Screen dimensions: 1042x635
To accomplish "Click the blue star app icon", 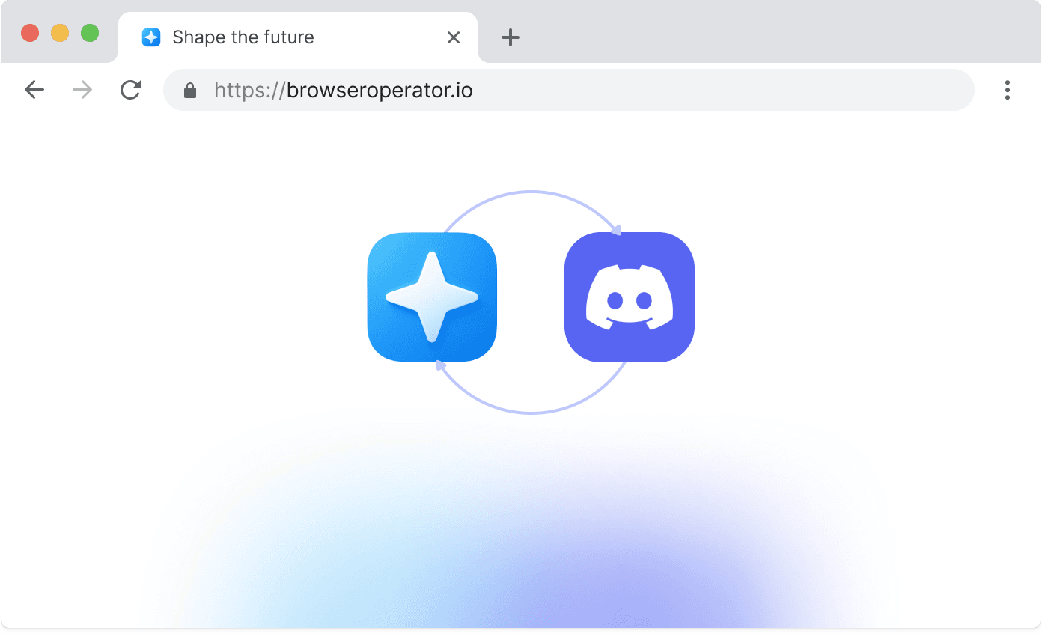I will click(x=433, y=297).
